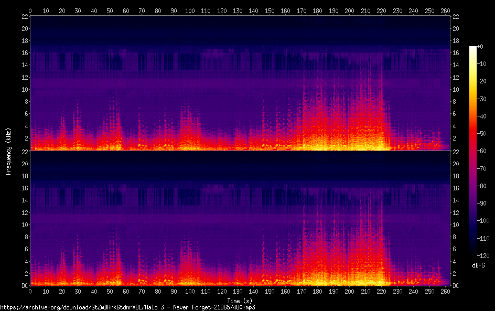Click the dBFS color scale gradient bar
495x311 pixels.
(x=473, y=151)
